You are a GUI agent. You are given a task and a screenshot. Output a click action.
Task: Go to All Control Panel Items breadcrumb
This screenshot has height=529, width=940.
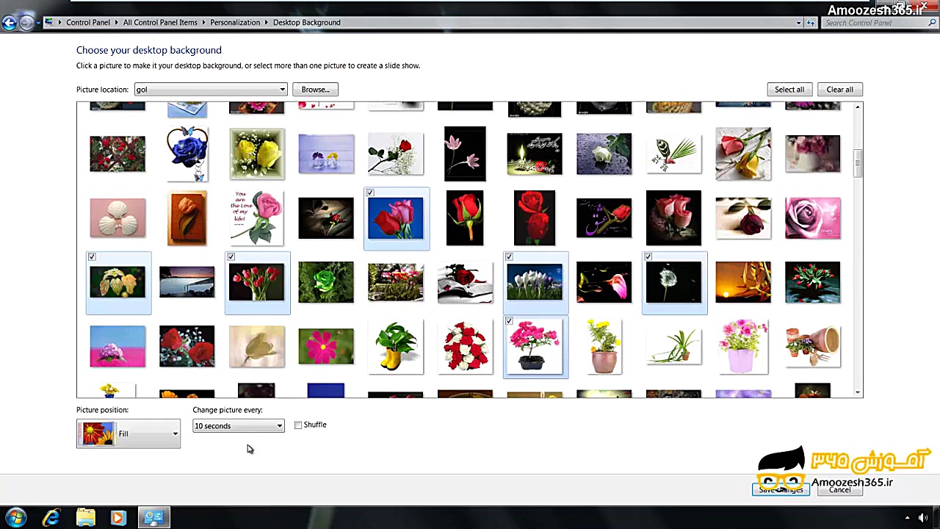tap(160, 23)
